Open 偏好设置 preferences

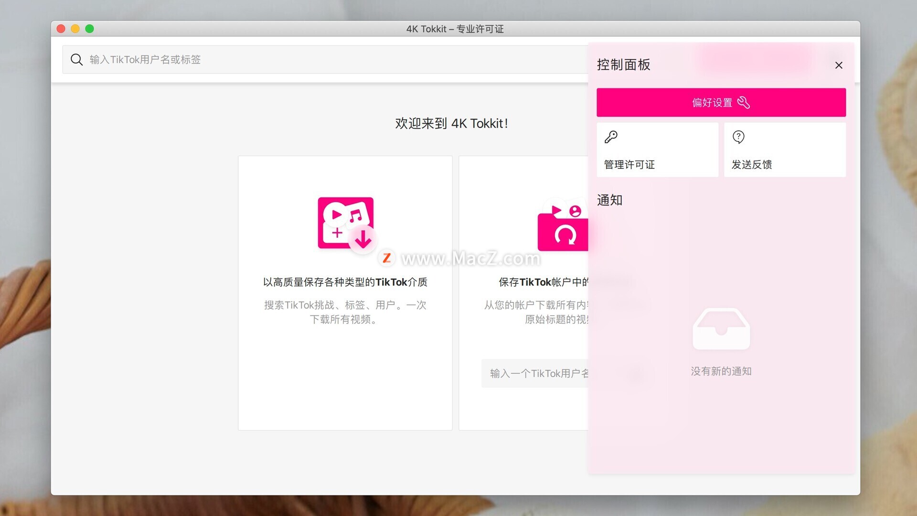(x=721, y=102)
